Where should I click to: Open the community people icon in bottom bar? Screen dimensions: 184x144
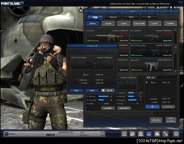click(157, 134)
